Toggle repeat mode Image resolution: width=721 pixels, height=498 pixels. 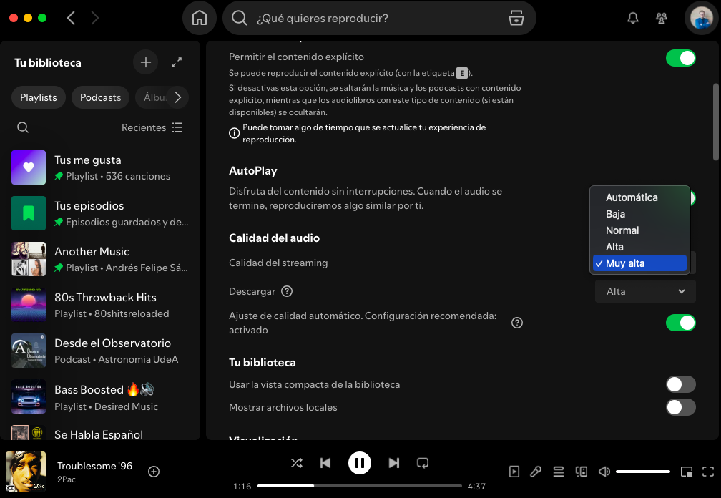tap(423, 463)
